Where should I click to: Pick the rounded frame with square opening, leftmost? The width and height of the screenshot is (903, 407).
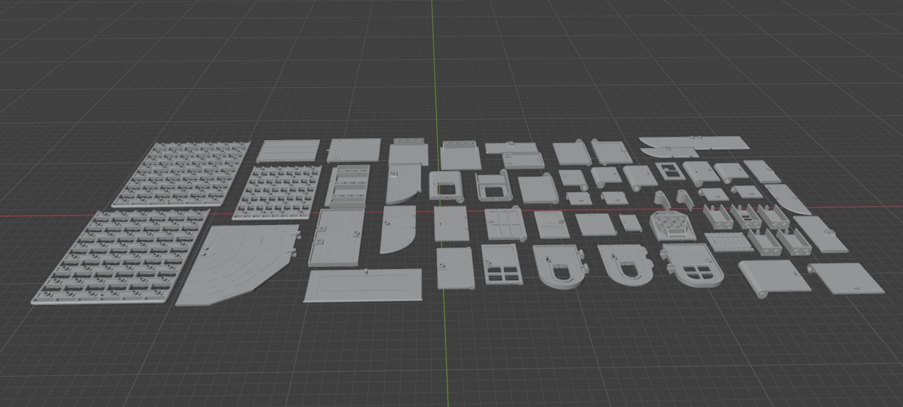click(x=446, y=186)
